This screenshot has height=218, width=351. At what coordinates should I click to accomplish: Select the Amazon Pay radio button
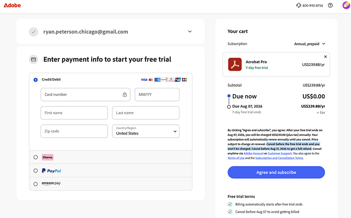pos(35,184)
